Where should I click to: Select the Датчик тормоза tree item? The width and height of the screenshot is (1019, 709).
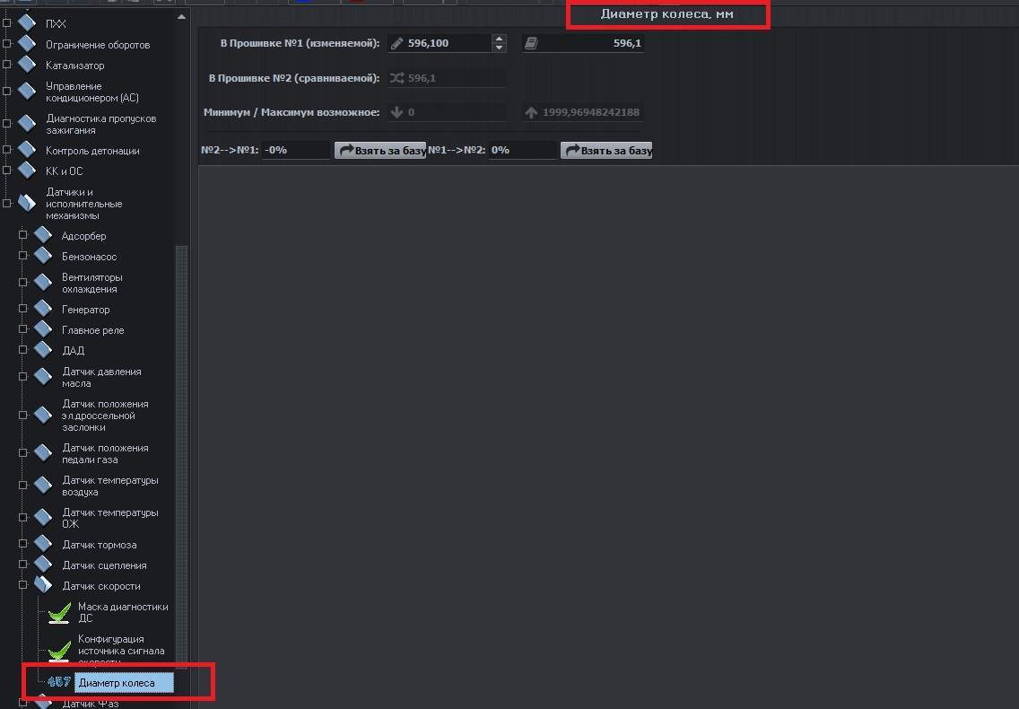(99, 545)
